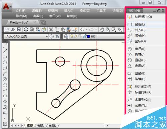Click the Pretty—Boy drawing file tab

22,23
